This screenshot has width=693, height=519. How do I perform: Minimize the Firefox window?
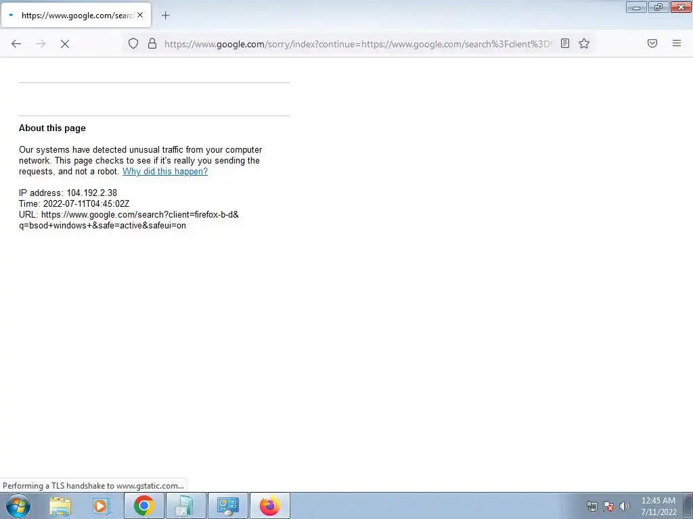(x=636, y=7)
